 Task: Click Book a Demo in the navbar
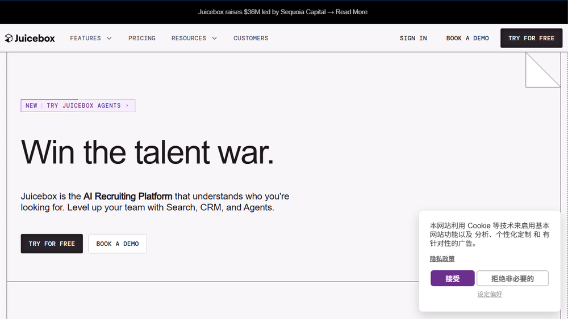467,38
